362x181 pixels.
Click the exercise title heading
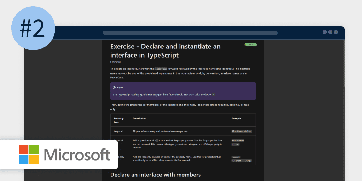pos(165,51)
